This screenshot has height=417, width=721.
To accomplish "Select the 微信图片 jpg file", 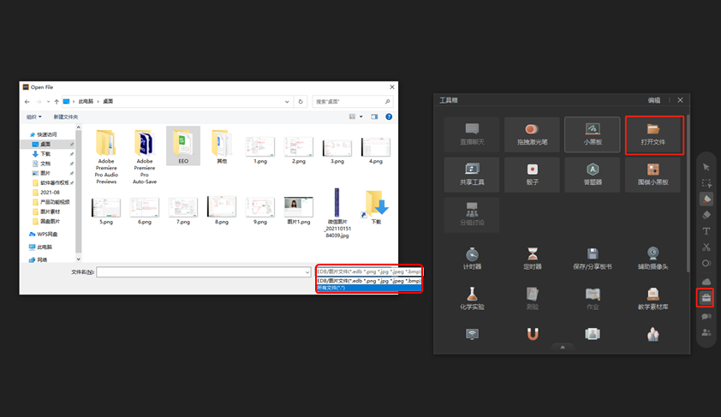I will [x=337, y=213].
